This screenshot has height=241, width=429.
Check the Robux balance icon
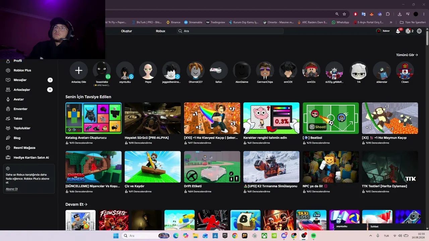(408, 31)
